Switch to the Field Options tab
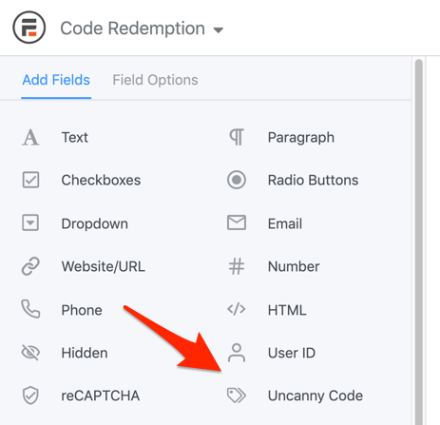The width and height of the screenshot is (440, 425). pyautogui.click(x=155, y=80)
